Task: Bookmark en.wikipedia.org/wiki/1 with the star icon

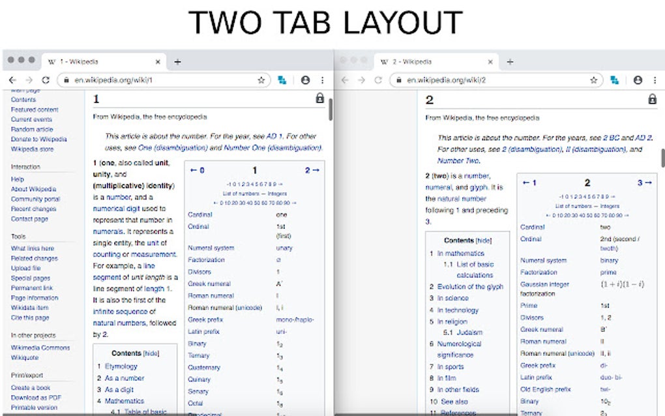Action: (261, 80)
